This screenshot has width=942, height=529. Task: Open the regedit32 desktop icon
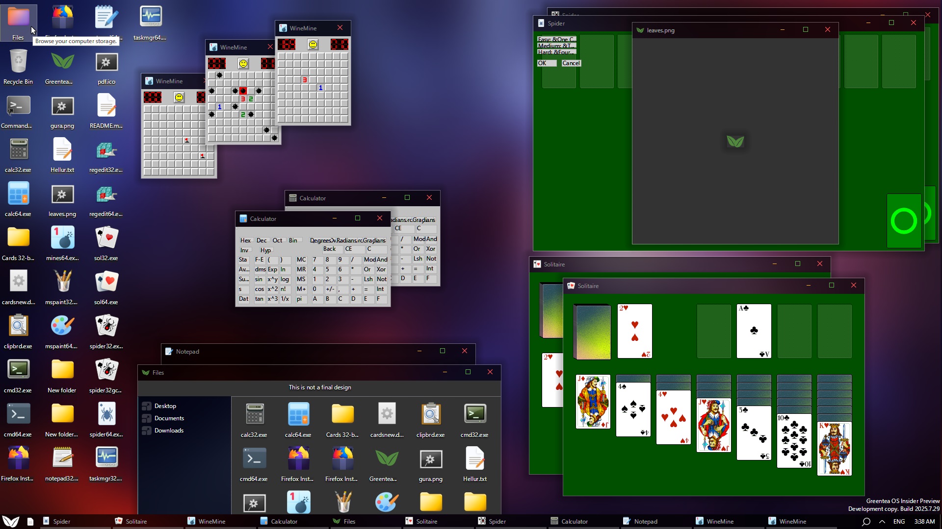point(106,150)
